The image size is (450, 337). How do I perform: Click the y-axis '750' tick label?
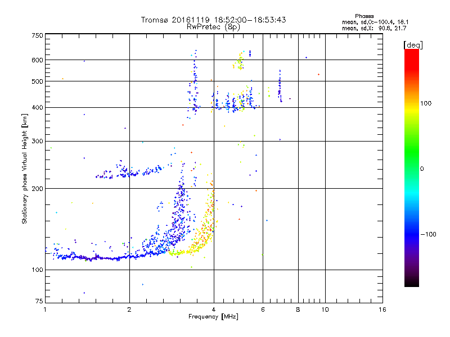(37, 35)
